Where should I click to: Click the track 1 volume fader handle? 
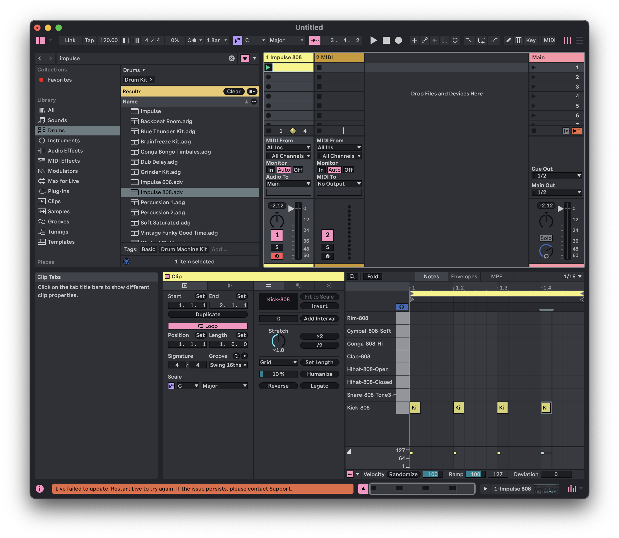(291, 209)
